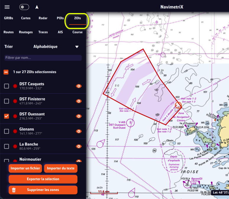
Task: Check the Glenans checkbox
Action: click(7, 131)
